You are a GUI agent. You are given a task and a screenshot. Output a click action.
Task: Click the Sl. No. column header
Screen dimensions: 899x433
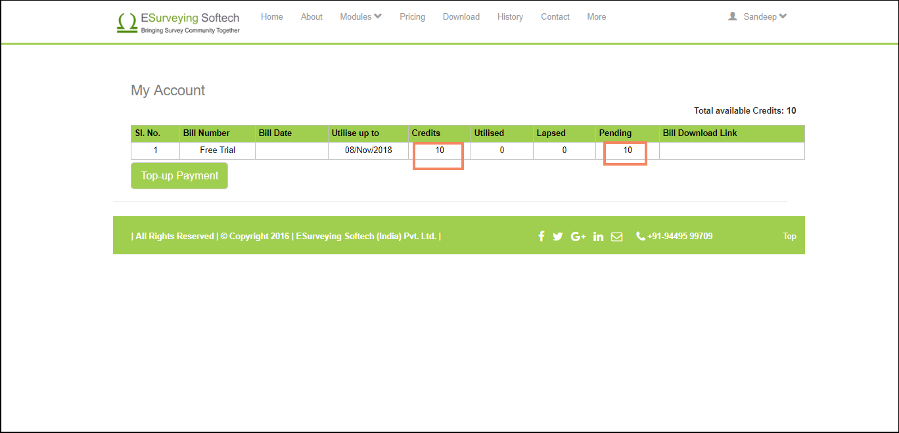[x=156, y=133]
